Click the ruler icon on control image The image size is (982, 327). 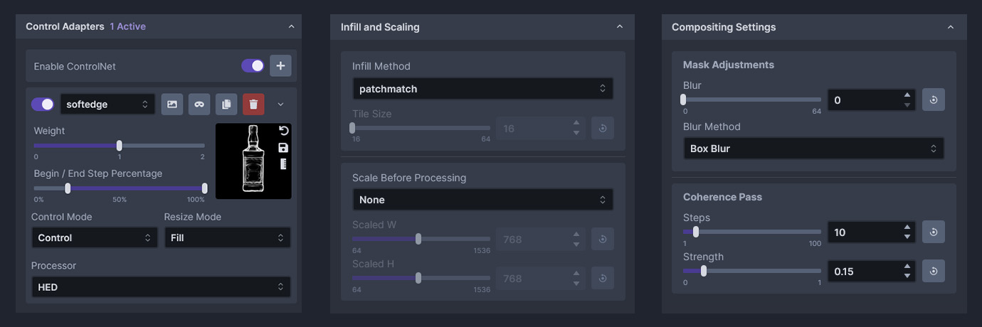click(283, 164)
